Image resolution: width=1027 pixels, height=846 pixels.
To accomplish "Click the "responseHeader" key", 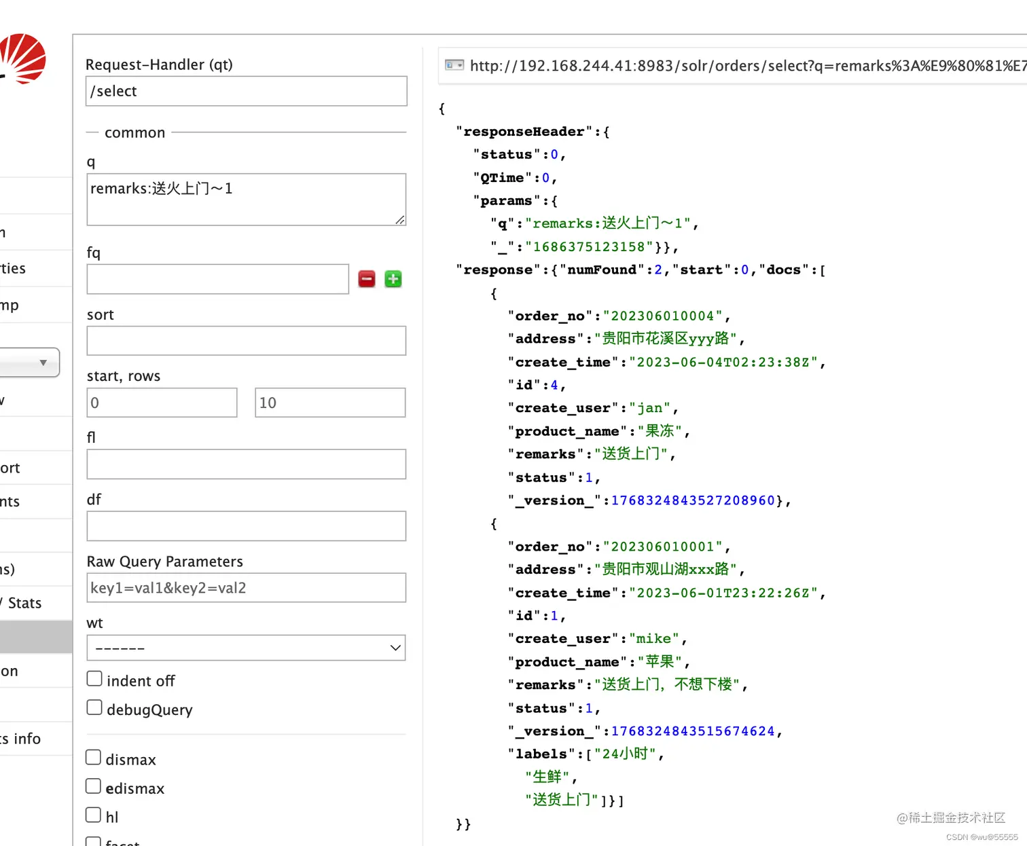I will (x=524, y=131).
